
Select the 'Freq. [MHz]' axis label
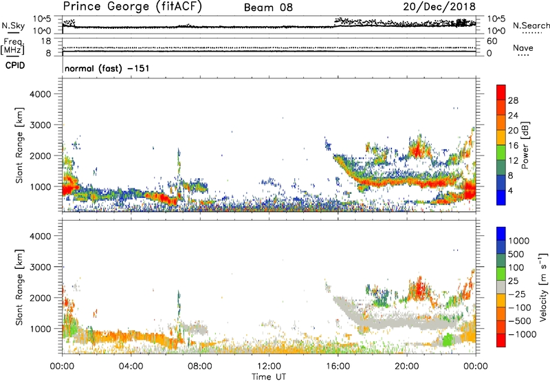12,47
